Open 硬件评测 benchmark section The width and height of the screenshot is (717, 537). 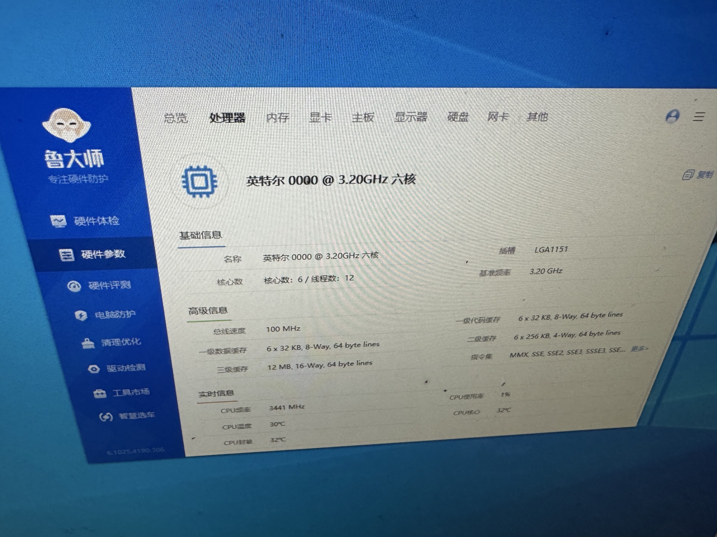coord(99,286)
